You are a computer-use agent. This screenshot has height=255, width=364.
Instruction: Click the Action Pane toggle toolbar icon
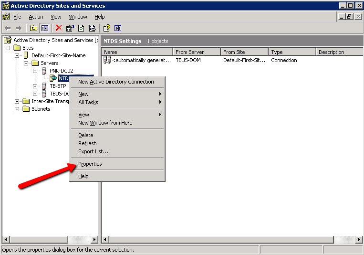(118, 28)
